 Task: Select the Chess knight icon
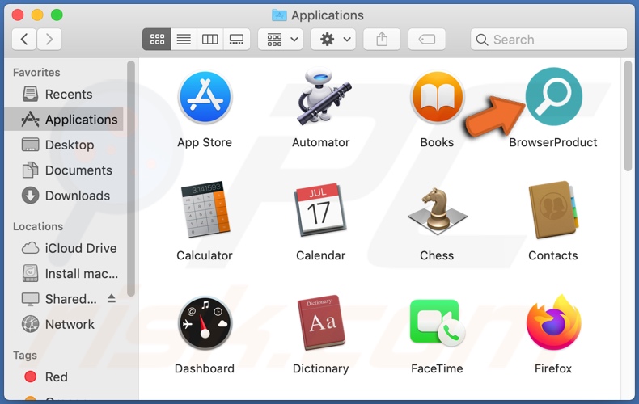pyautogui.click(x=438, y=210)
